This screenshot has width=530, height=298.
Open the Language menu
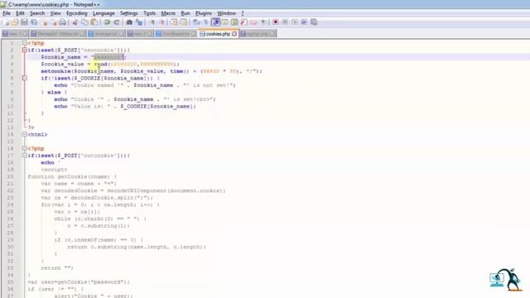pyautogui.click(x=104, y=13)
